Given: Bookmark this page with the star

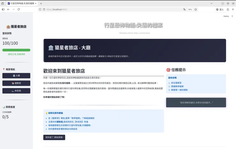Looking at the screenshot, I should [x=195, y=10].
